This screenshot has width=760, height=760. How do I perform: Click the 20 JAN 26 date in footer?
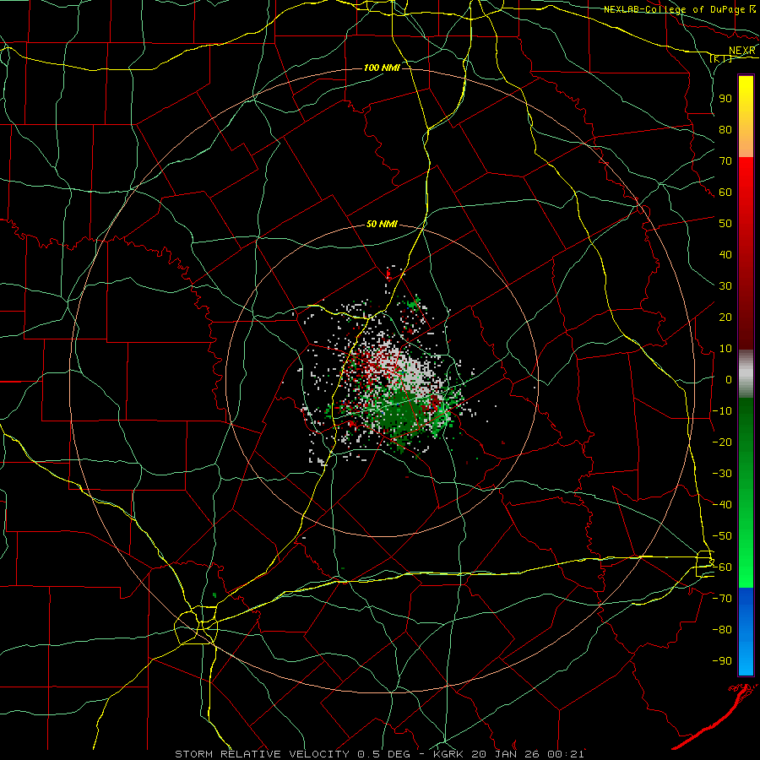tap(508, 754)
